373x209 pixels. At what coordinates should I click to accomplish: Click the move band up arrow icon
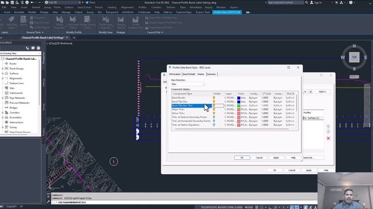pyautogui.click(x=328, y=127)
